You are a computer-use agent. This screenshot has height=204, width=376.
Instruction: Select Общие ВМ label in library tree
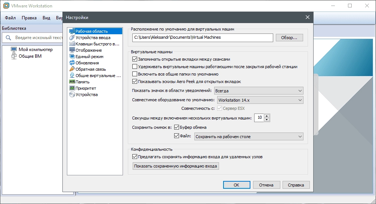tap(30, 56)
